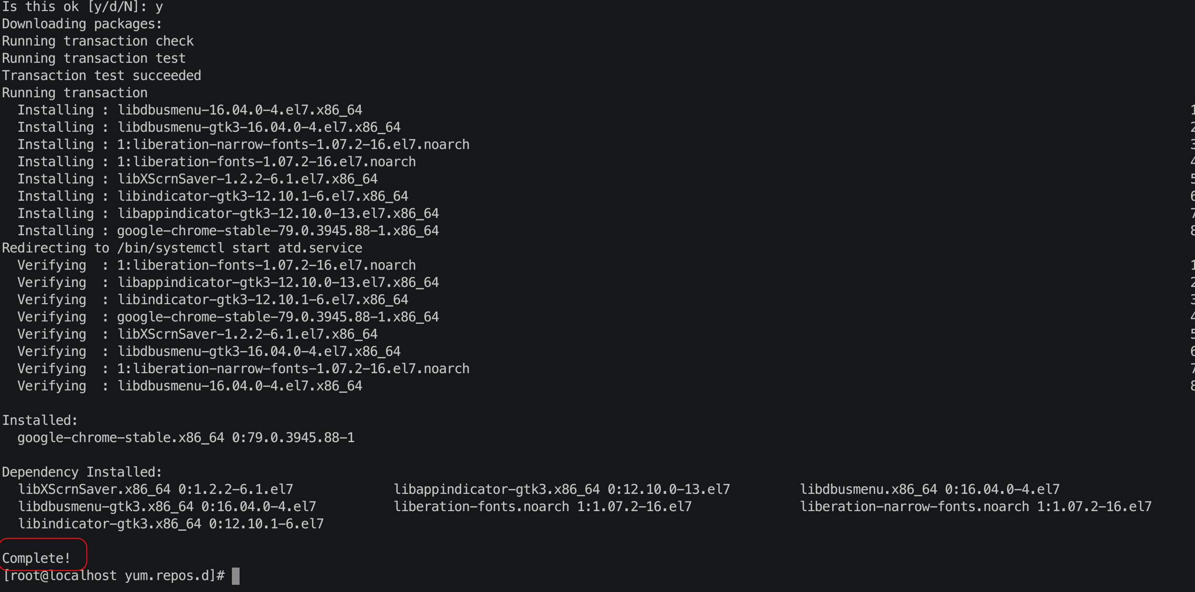Click liberation-narrow-fonts.noarch dependency entry

976,507
